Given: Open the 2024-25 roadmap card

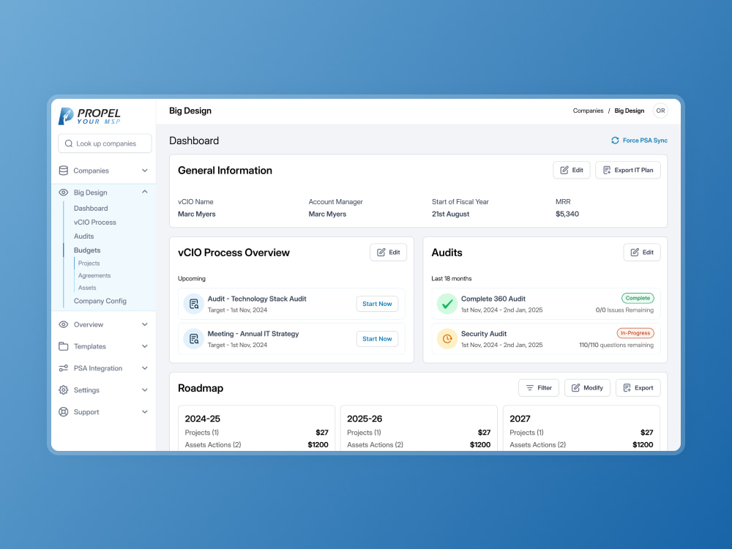Looking at the screenshot, I should (256, 428).
